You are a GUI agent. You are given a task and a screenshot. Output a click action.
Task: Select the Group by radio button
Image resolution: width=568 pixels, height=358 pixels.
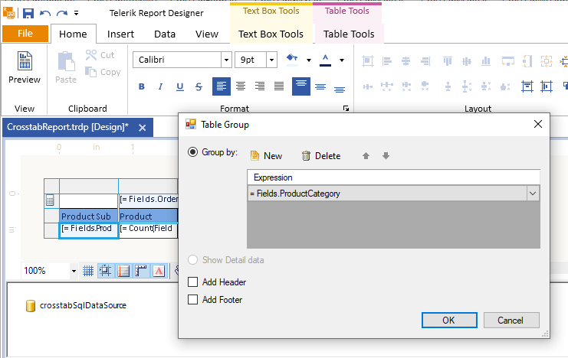pyautogui.click(x=192, y=152)
